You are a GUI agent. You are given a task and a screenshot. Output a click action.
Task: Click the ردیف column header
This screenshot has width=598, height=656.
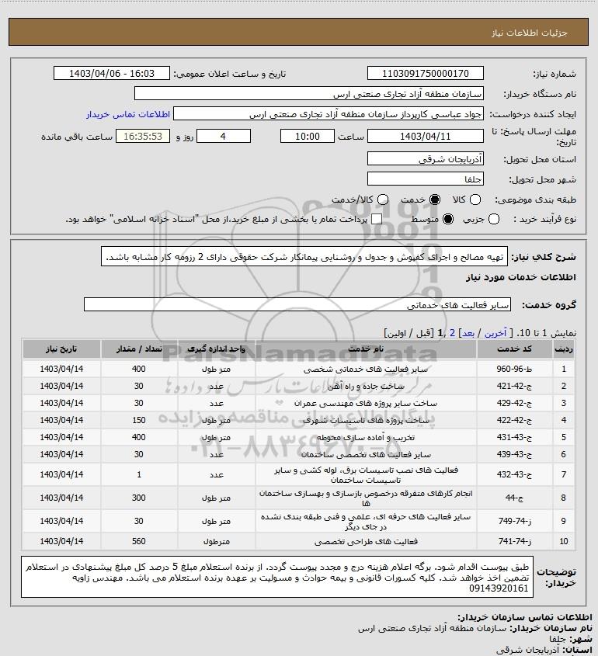coord(564,349)
